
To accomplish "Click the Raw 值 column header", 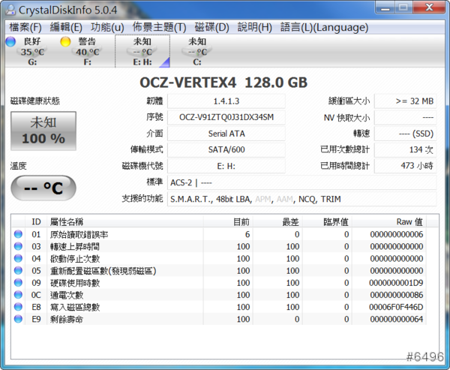I will (409, 222).
